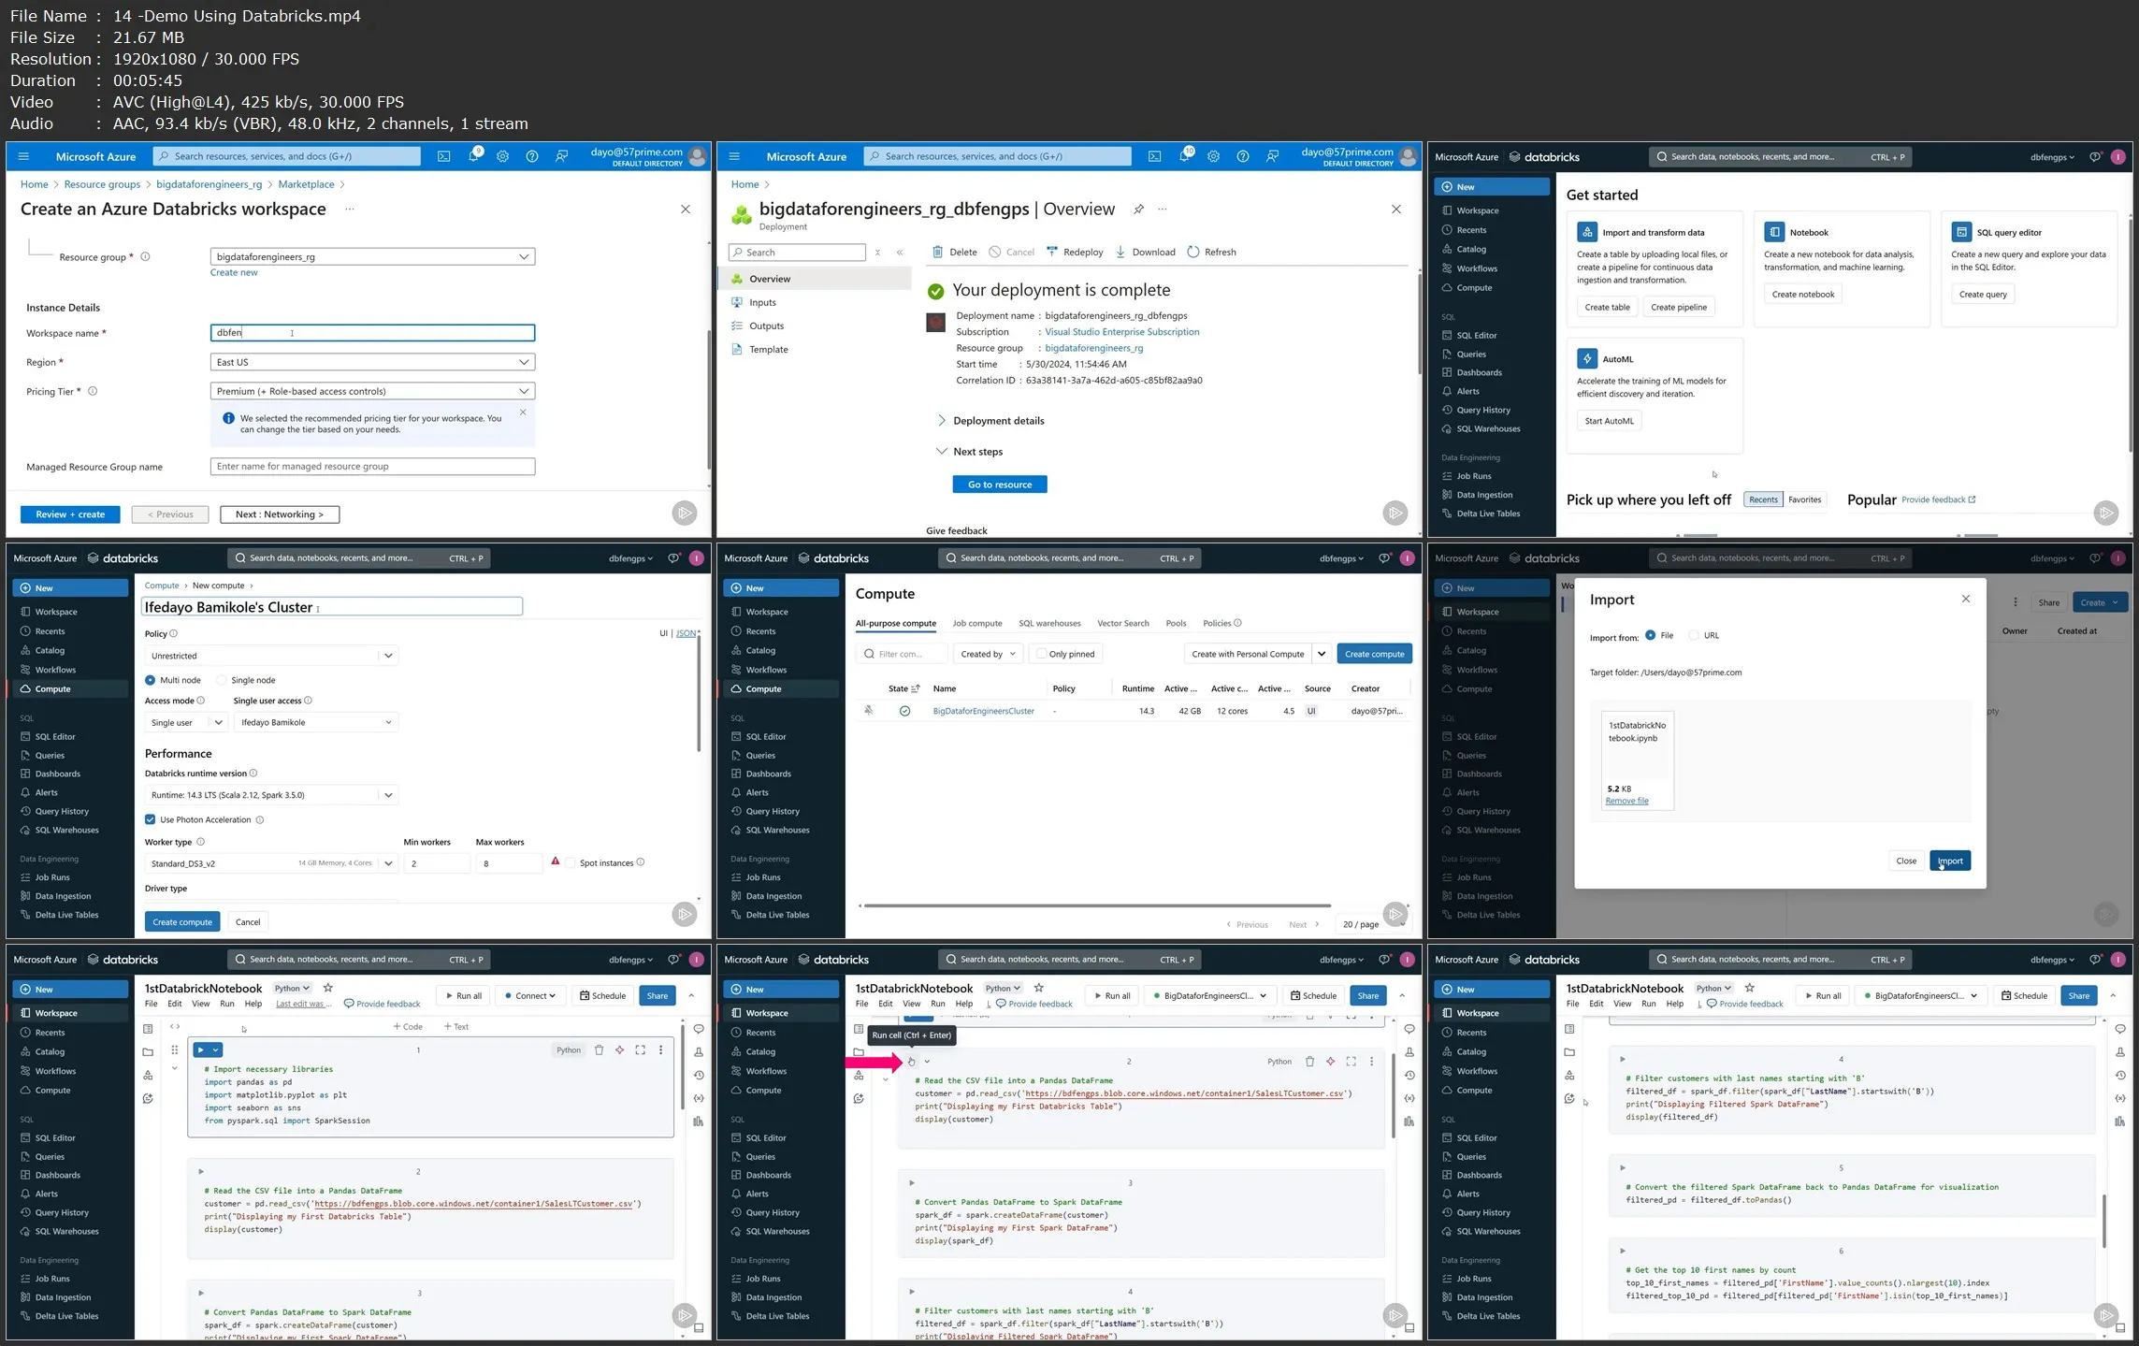Open kebab menu on cell 1 in Connect notebook

tap(660, 1050)
